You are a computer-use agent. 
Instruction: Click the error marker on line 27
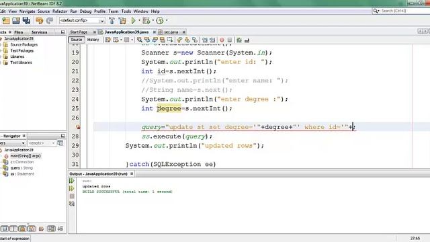pyautogui.click(x=78, y=127)
